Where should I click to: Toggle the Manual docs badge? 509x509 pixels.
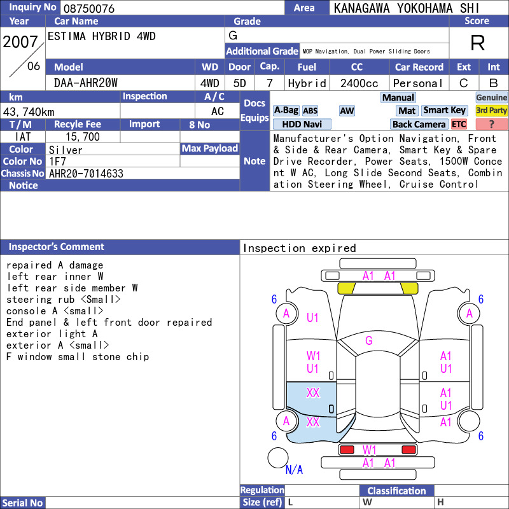pos(398,98)
